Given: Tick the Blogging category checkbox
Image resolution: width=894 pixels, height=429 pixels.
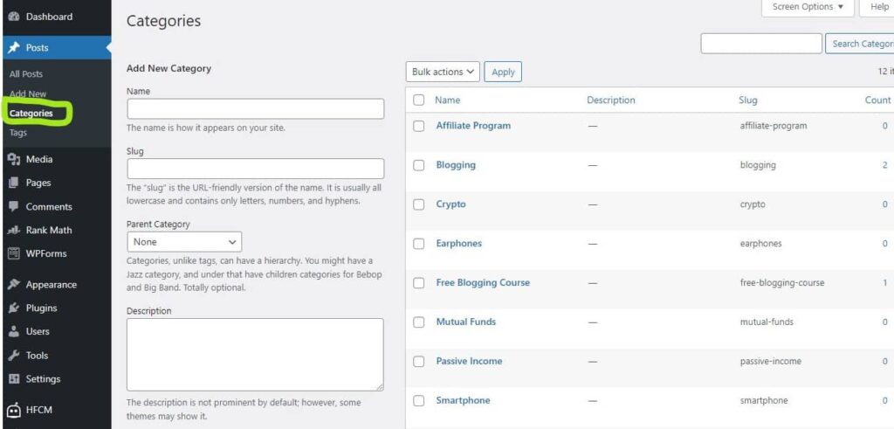Looking at the screenshot, I should pos(419,165).
